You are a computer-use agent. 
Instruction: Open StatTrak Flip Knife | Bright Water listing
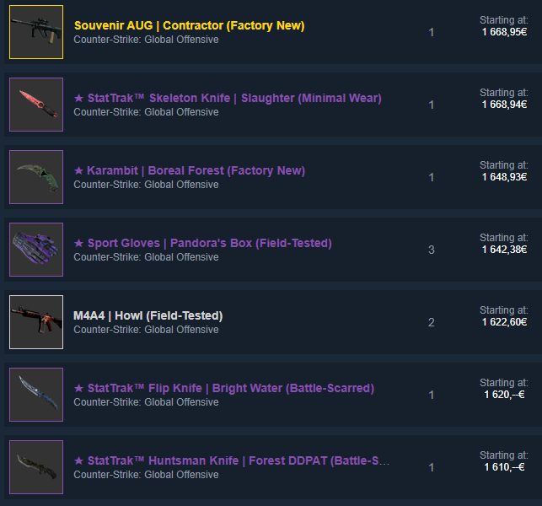[x=224, y=389]
